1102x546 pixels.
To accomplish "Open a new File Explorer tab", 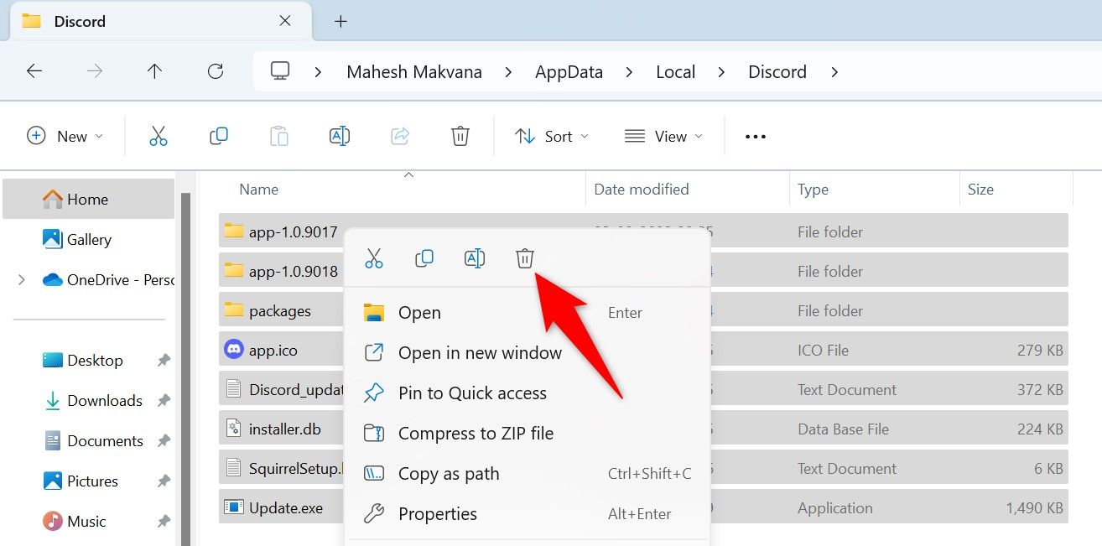I will (340, 21).
